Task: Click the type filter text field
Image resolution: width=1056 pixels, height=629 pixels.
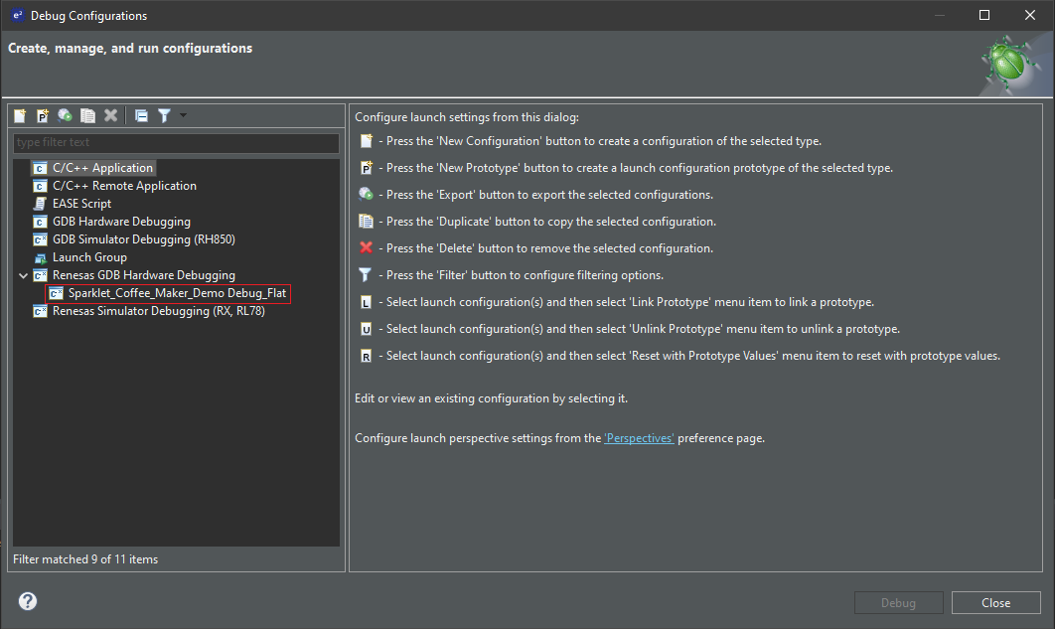Action: tap(176, 143)
